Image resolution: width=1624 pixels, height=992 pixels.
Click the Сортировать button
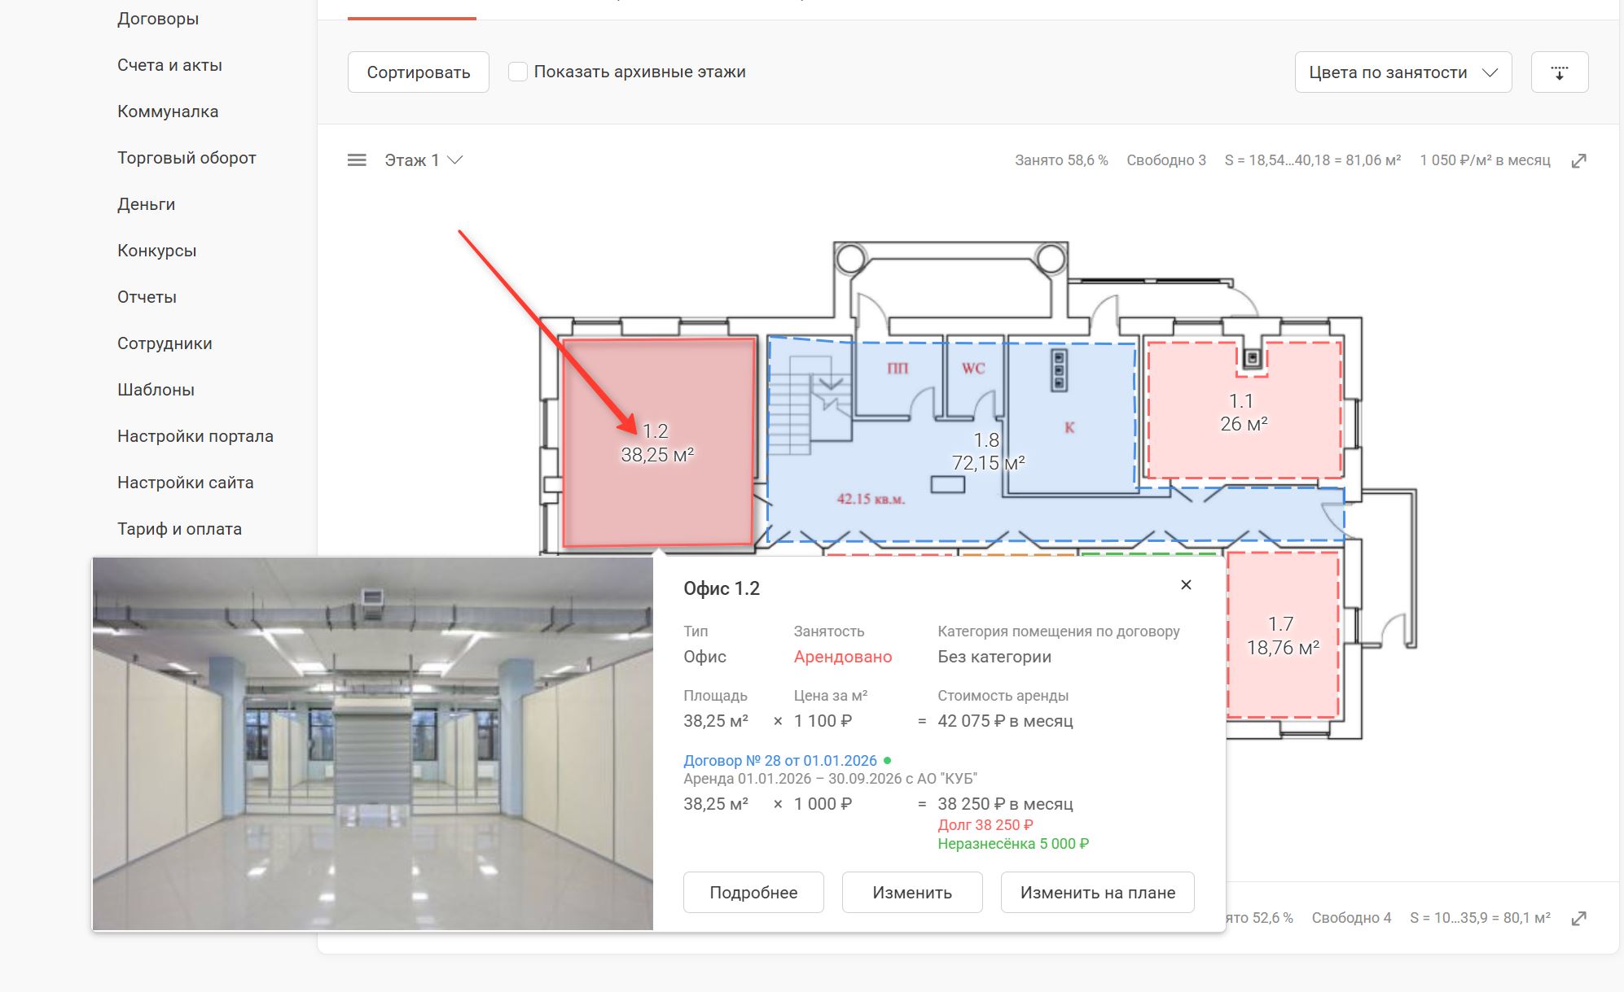click(418, 72)
